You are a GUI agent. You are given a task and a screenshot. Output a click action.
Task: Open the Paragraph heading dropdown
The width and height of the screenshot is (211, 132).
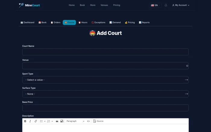click(75, 121)
